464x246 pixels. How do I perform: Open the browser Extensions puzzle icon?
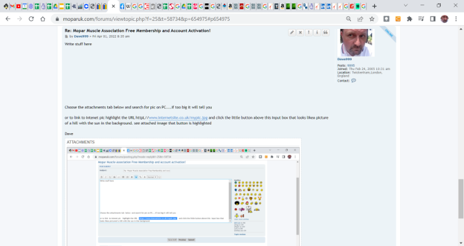pos(409,19)
